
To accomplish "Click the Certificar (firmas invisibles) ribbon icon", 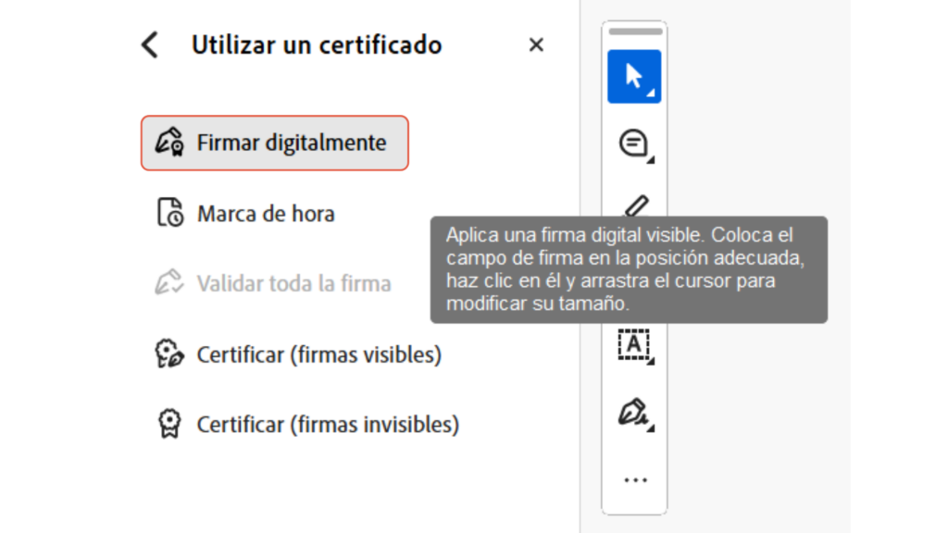I will 168,425.
